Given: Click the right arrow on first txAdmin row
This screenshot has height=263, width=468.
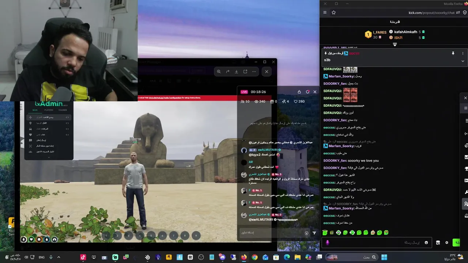Looking at the screenshot, I should (68, 117).
